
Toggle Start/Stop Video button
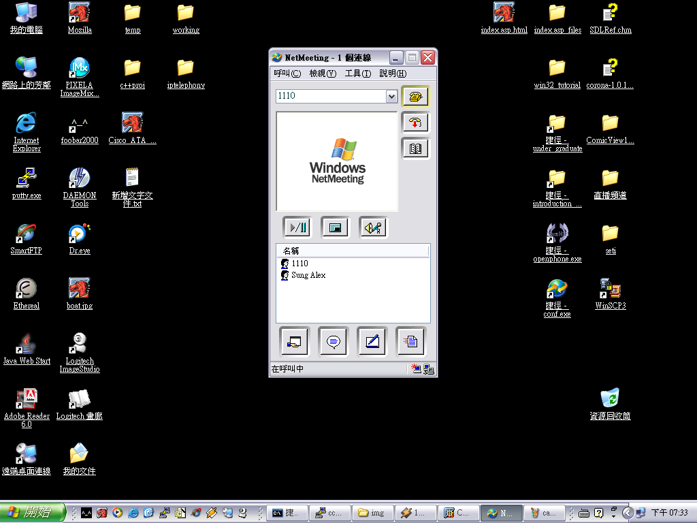coord(297,227)
